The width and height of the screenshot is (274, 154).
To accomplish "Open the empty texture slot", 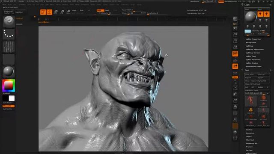I will (x=9, y=59).
